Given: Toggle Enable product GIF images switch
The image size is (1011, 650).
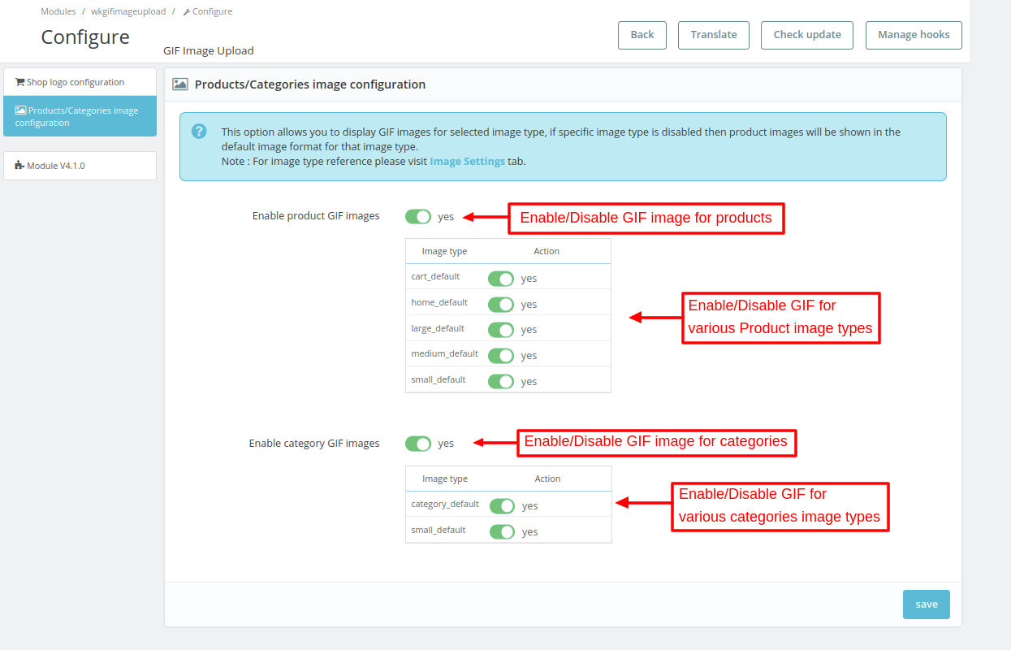Looking at the screenshot, I should (418, 216).
